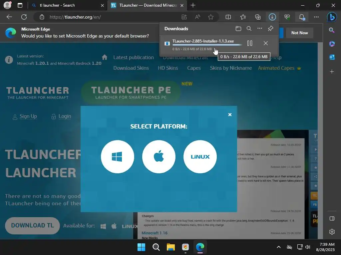The height and width of the screenshot is (255, 341).
Task: Open the Favorites list
Action: (x=243, y=17)
